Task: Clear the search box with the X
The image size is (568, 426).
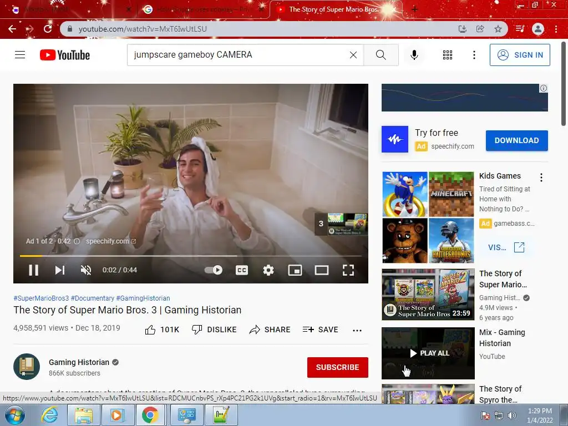Action: click(x=353, y=55)
